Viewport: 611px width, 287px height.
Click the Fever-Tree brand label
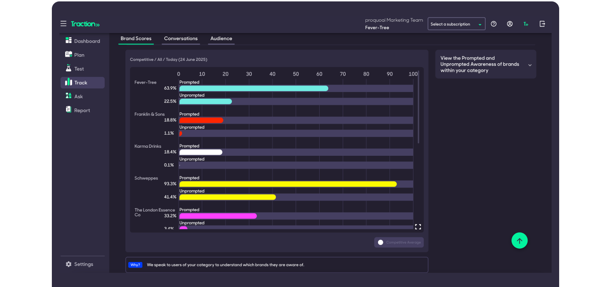(x=145, y=83)
